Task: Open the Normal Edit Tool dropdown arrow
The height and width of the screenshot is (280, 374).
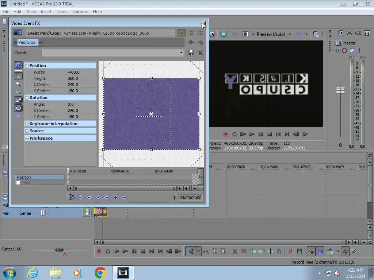Action: (199, 251)
